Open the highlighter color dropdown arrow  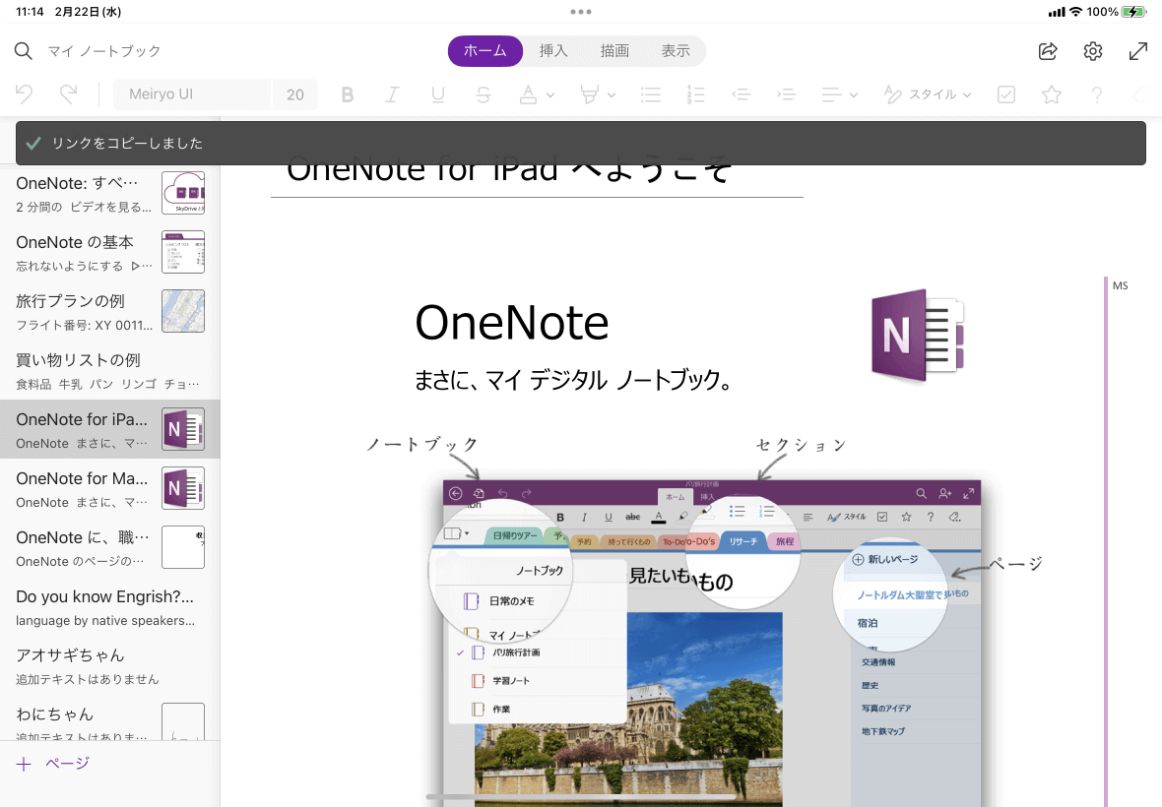click(612, 94)
